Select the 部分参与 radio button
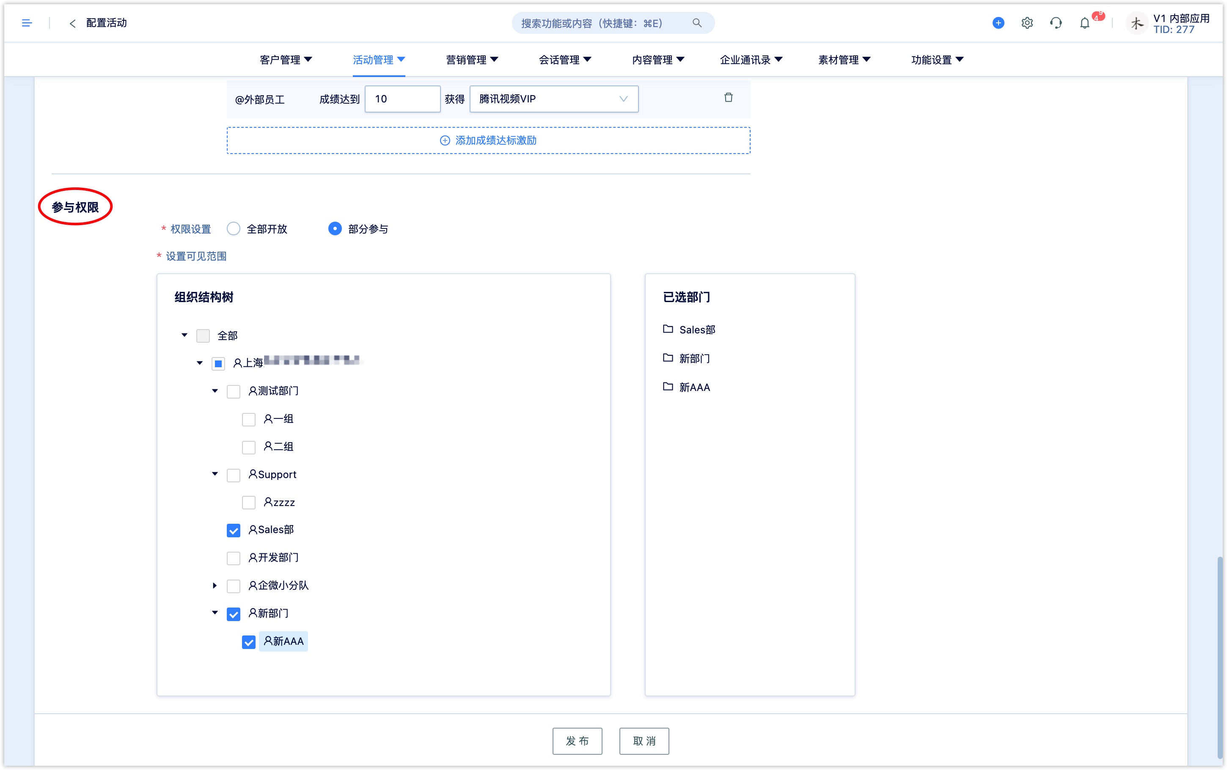 point(335,228)
